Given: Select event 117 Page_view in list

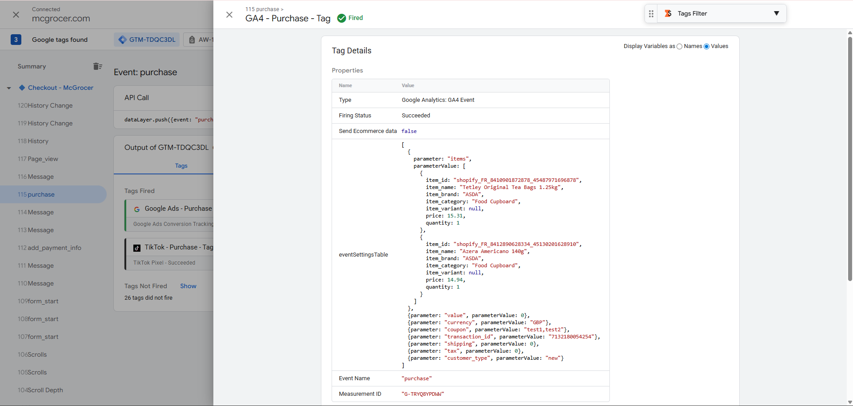Looking at the screenshot, I should 38,159.
